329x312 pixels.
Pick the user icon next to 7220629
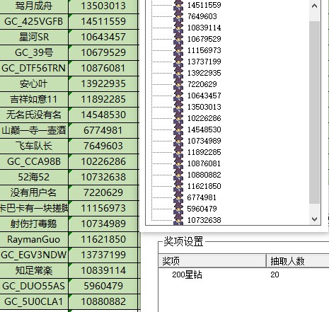178,84
